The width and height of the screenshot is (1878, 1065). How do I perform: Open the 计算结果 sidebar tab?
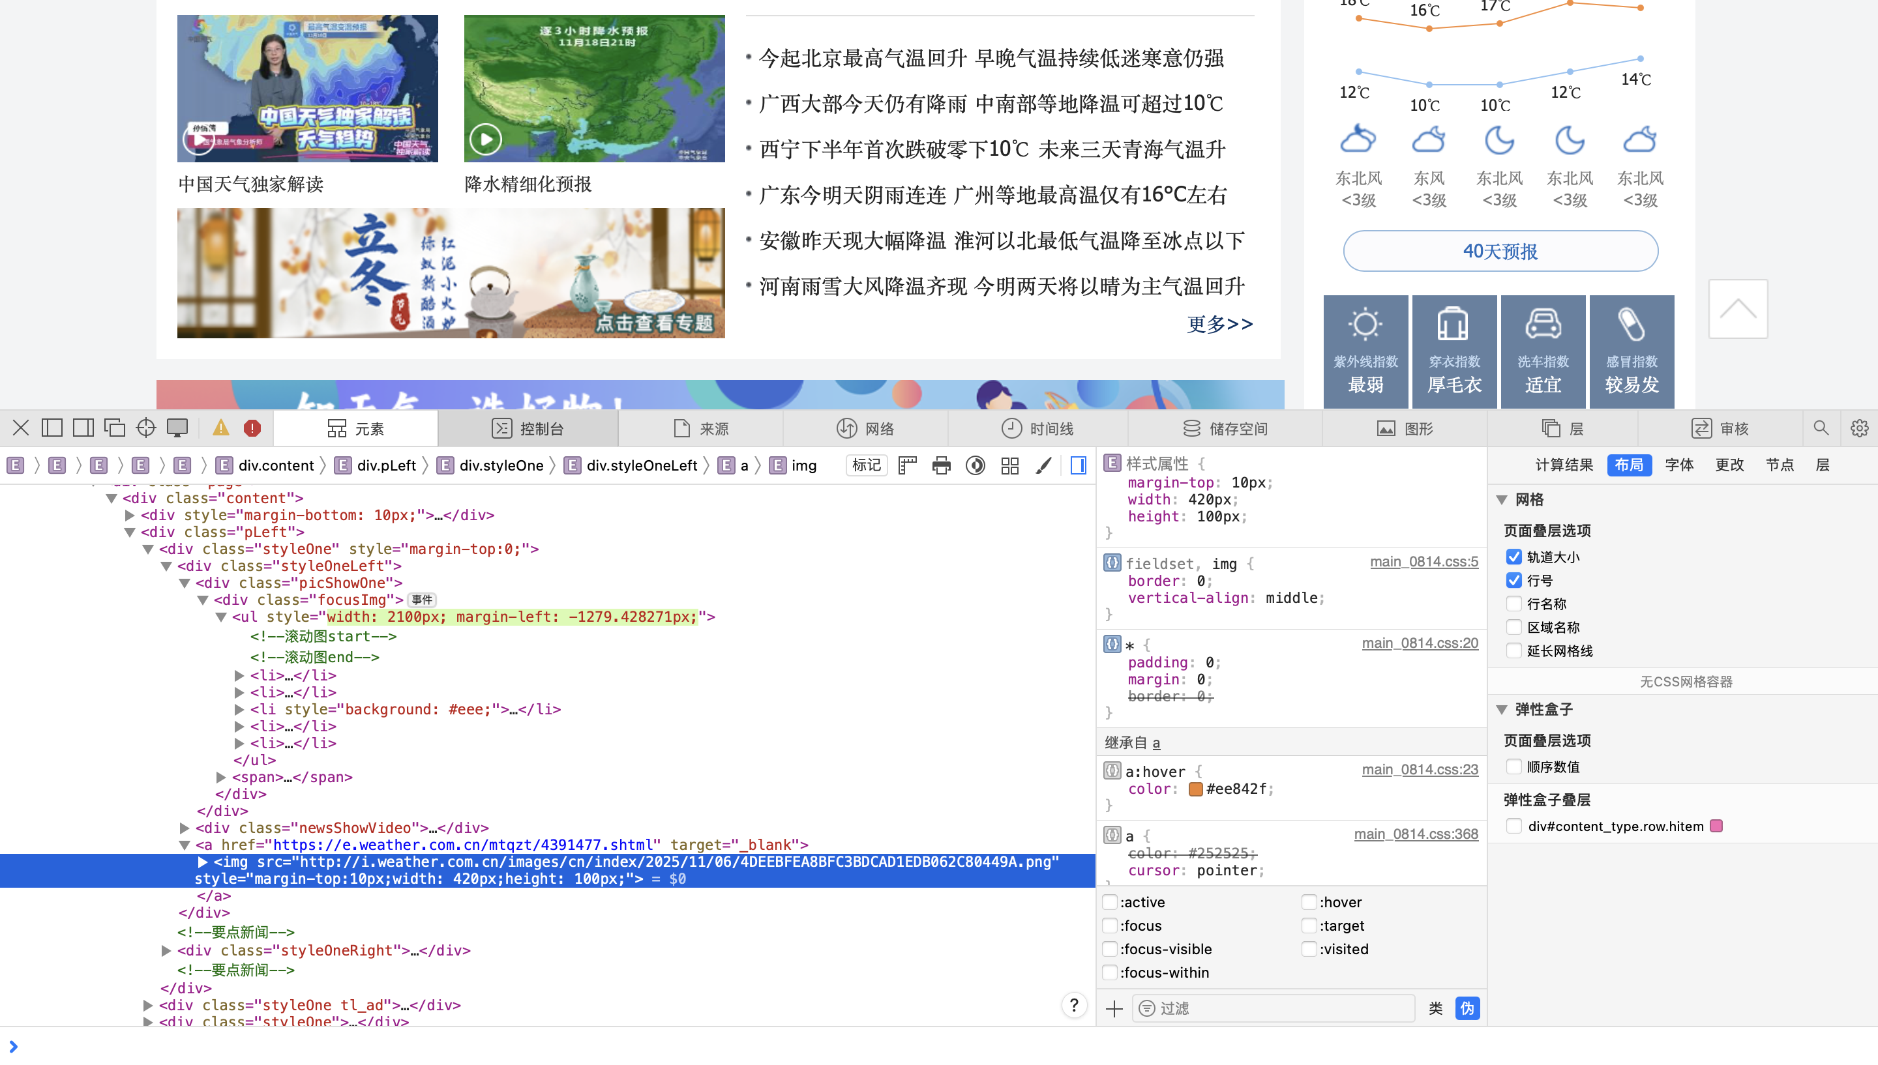[1564, 465]
